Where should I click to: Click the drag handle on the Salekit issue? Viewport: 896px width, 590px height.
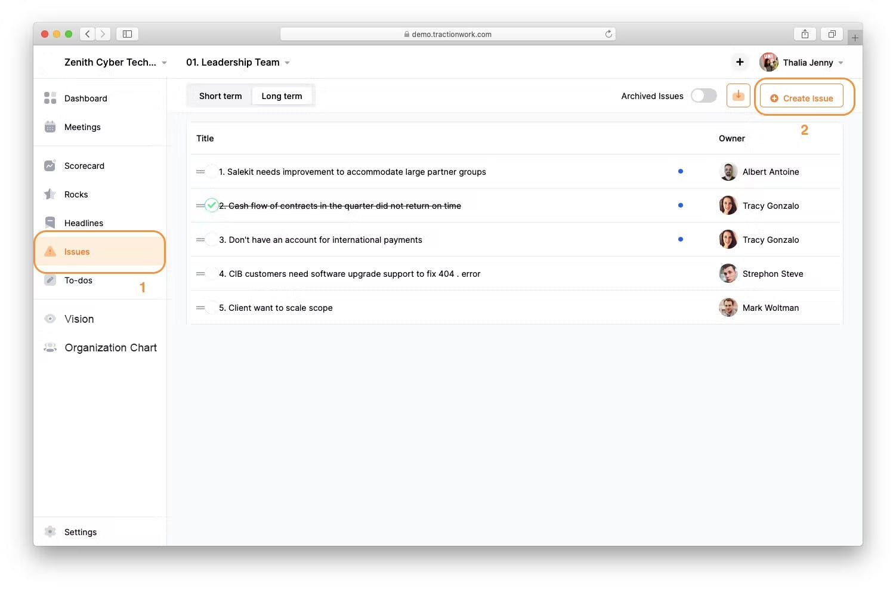point(200,172)
